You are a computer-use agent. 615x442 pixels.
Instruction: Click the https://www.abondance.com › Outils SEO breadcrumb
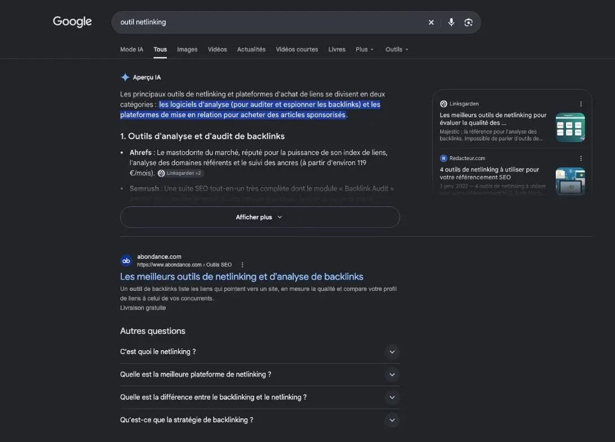(x=184, y=265)
